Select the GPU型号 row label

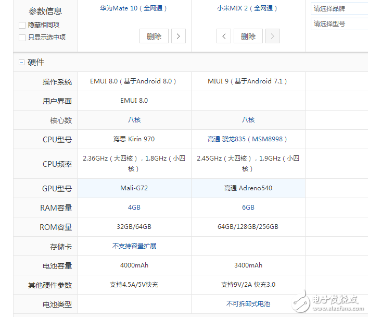pyautogui.click(x=57, y=189)
